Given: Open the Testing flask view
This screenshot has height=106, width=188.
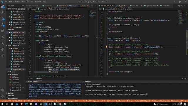Looking at the screenshot, I should 3,37.
